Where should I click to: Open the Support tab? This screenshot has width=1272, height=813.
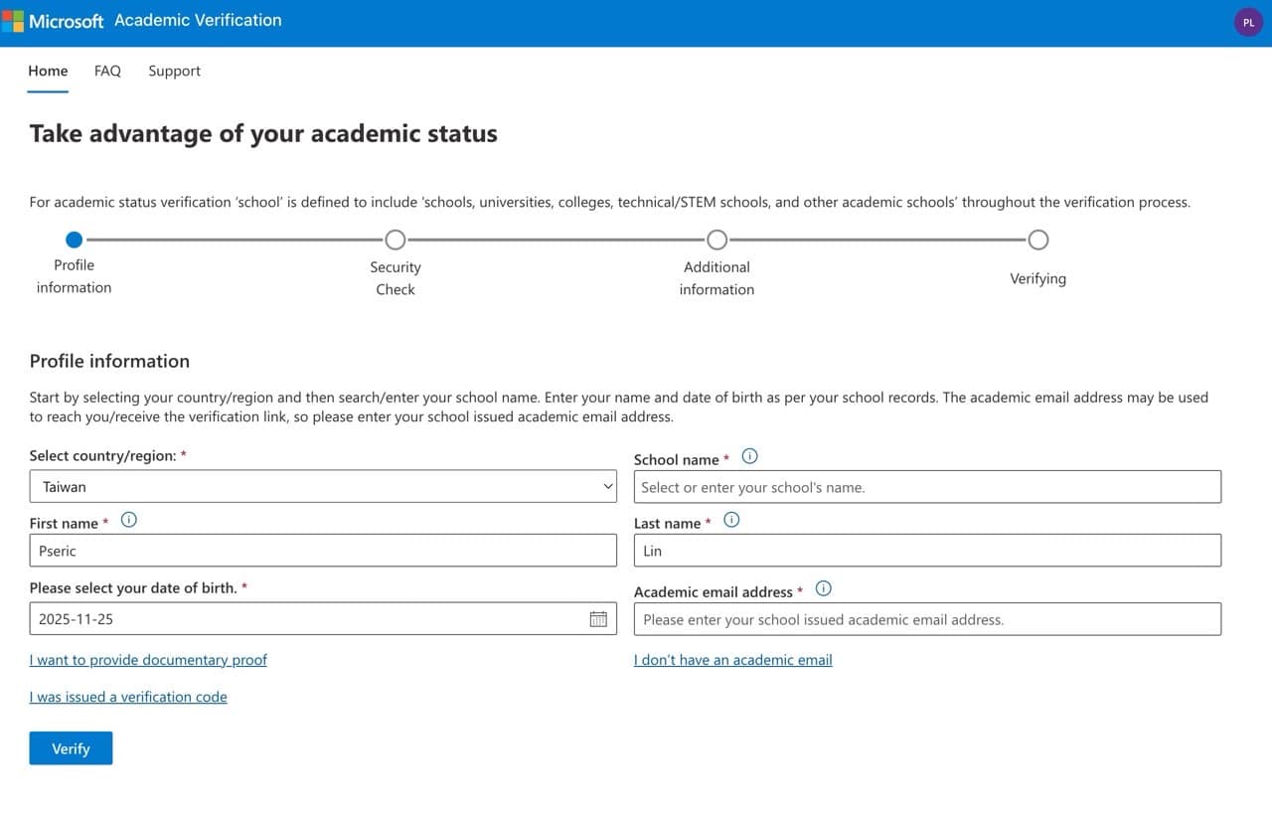[174, 72]
